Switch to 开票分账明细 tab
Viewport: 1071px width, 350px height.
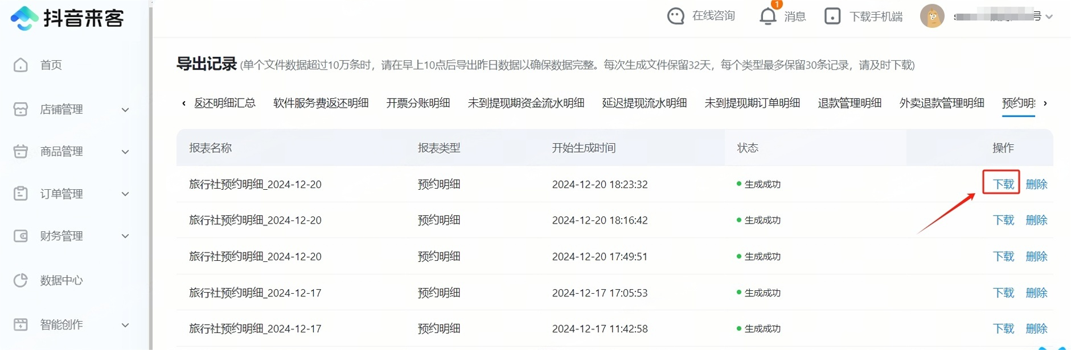pyautogui.click(x=418, y=103)
